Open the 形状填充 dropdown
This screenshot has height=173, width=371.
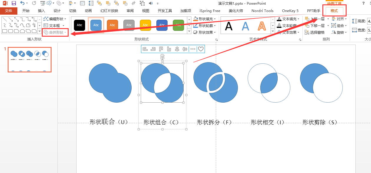pyautogui.click(x=205, y=19)
